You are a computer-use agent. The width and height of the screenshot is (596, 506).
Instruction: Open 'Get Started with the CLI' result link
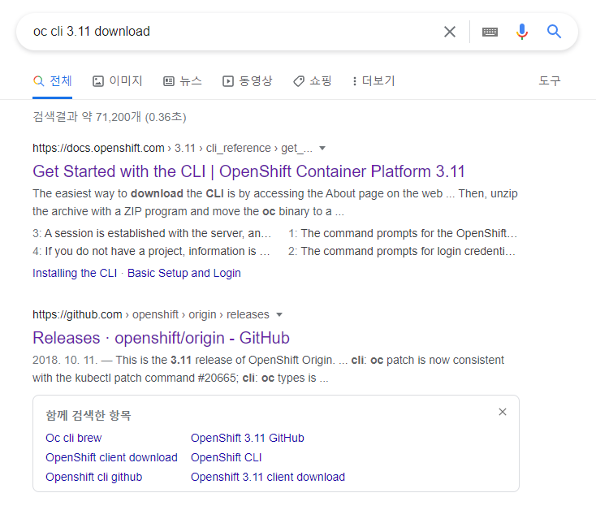(248, 171)
